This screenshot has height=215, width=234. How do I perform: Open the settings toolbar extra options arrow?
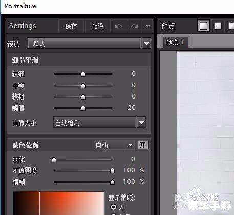147,26
